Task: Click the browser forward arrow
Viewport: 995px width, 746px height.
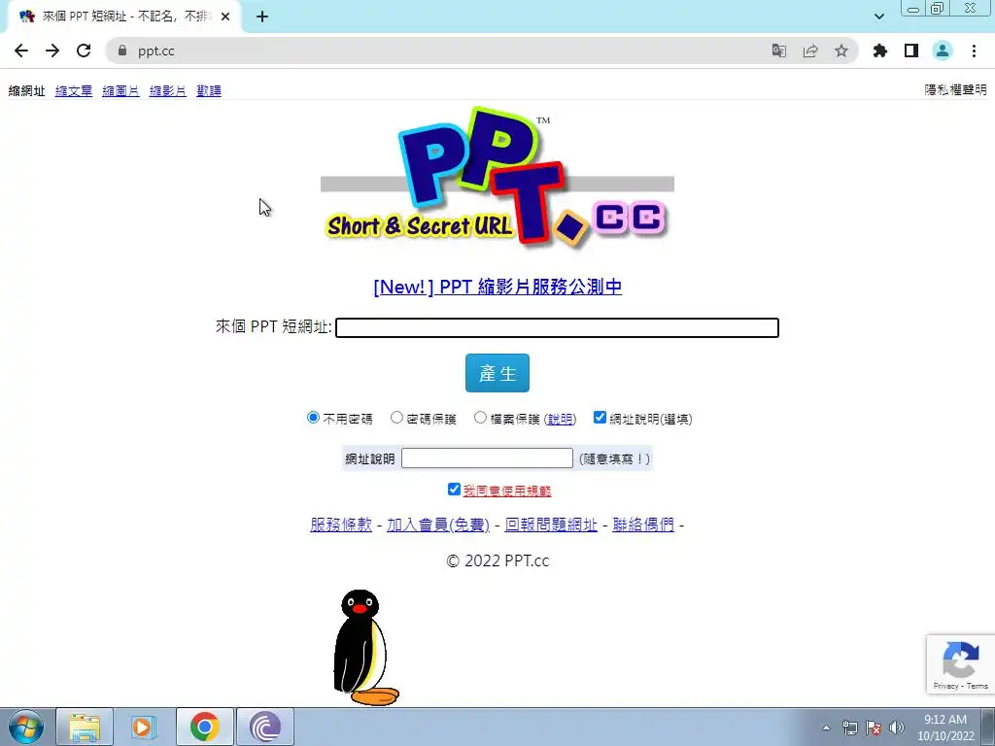Action: coord(52,51)
